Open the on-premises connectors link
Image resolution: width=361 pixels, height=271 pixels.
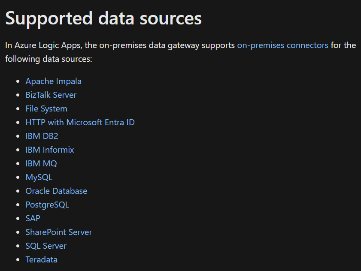click(x=282, y=45)
